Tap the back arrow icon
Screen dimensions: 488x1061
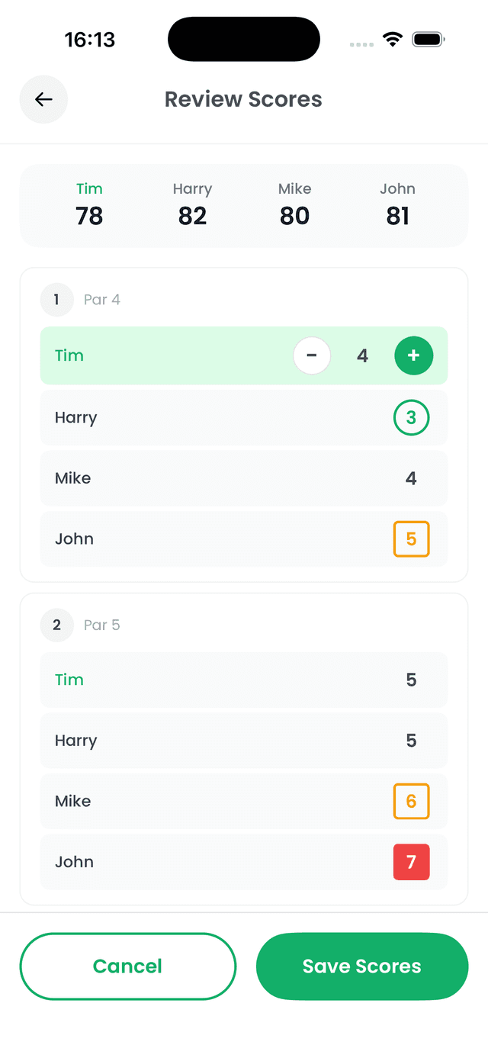[x=43, y=99]
